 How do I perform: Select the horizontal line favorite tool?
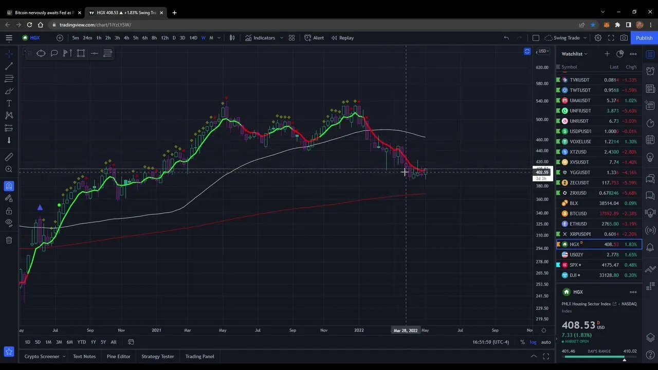tap(94, 53)
